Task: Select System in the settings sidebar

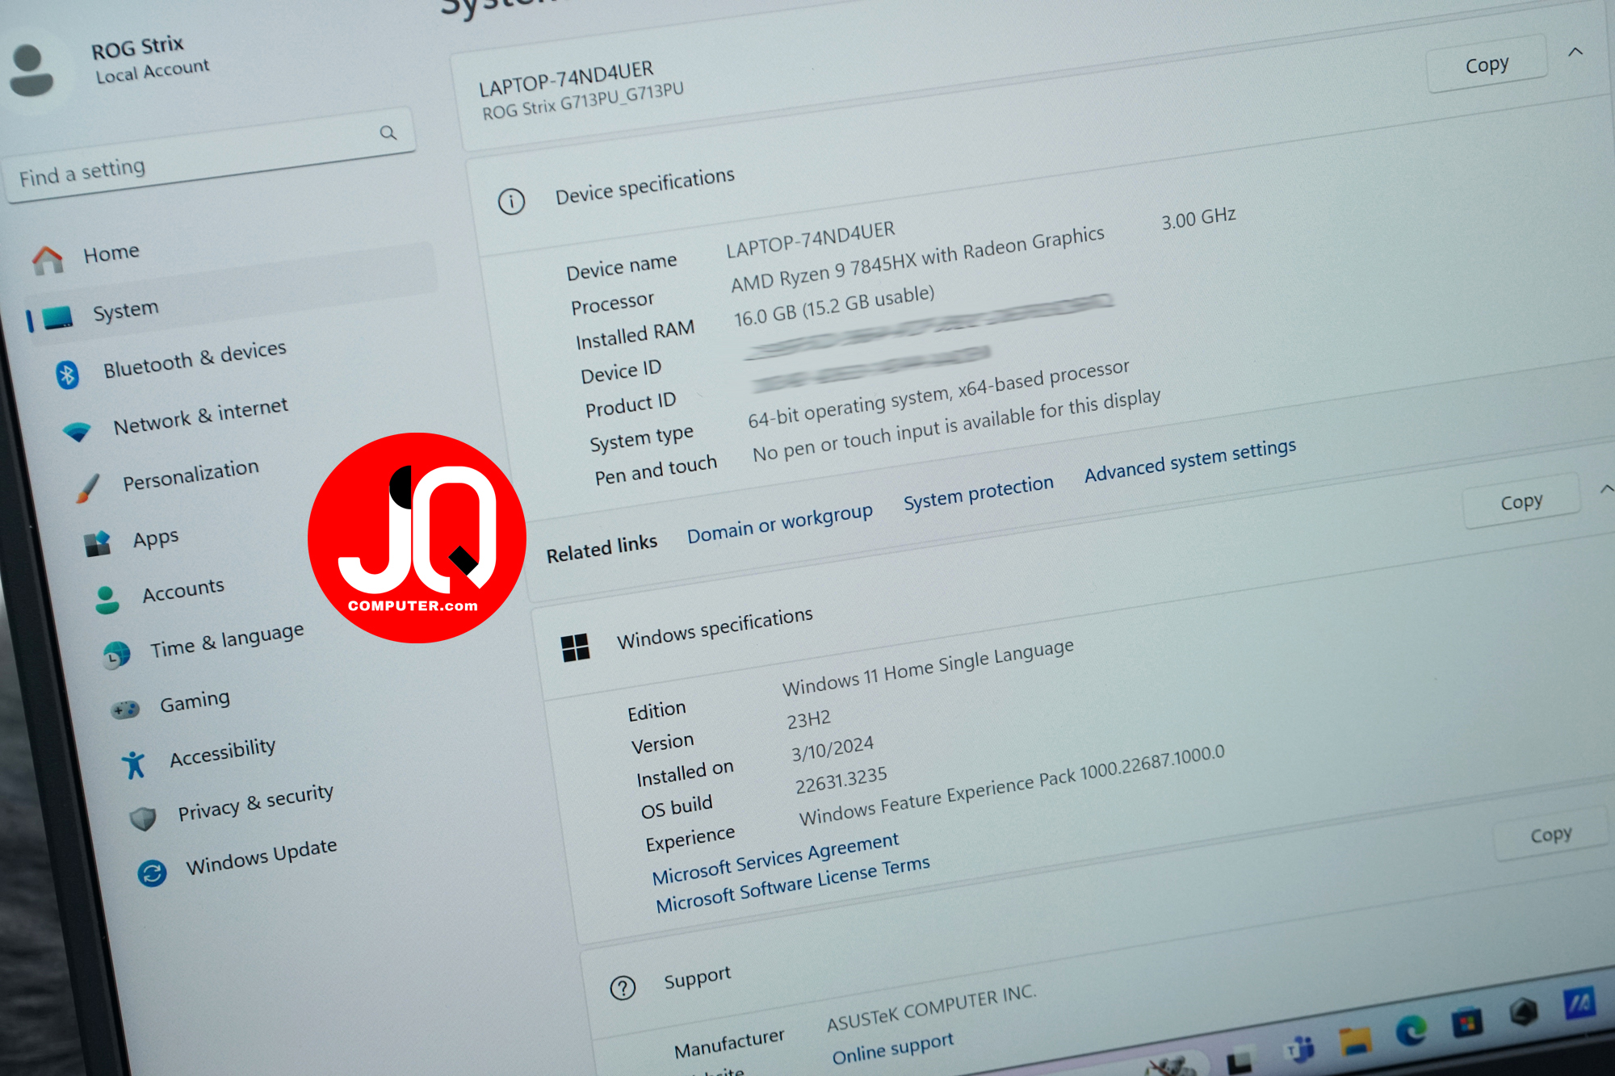Action: click(x=125, y=311)
